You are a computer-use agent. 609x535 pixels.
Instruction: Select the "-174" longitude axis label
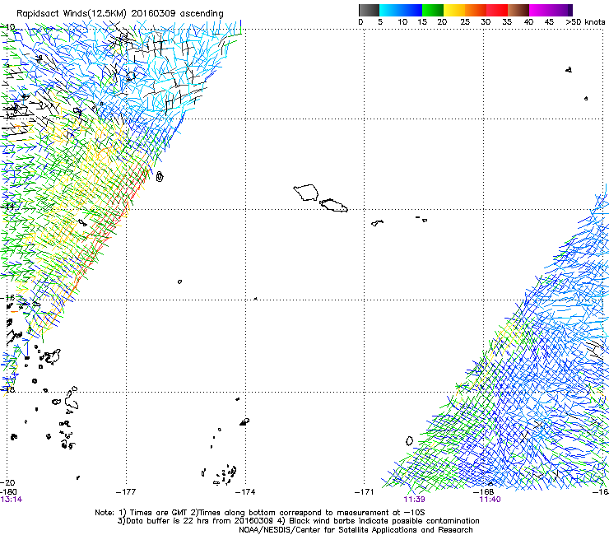click(245, 492)
